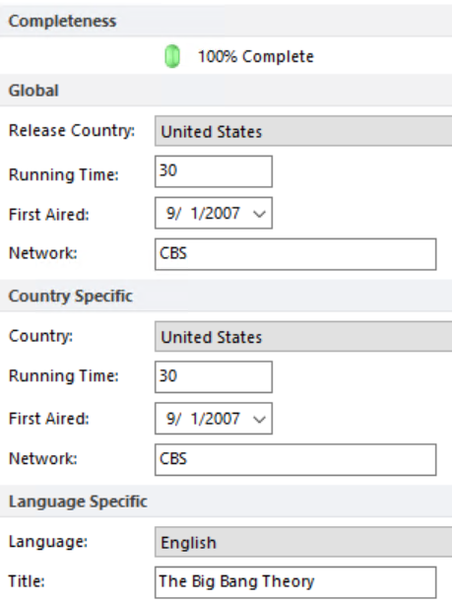Screen dimensions: 452x604
Task: Focus the Country Specific Running Time field
Action: tap(214, 376)
